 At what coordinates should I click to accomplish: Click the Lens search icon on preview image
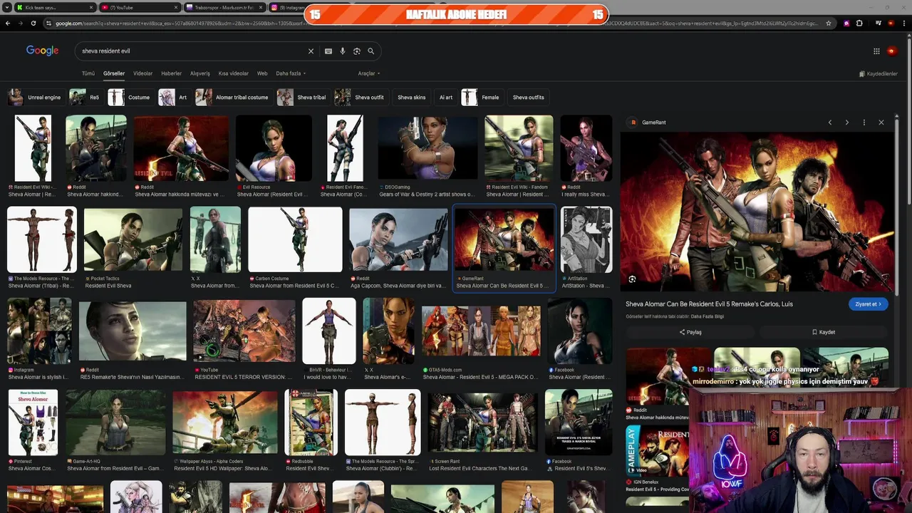pyautogui.click(x=632, y=279)
